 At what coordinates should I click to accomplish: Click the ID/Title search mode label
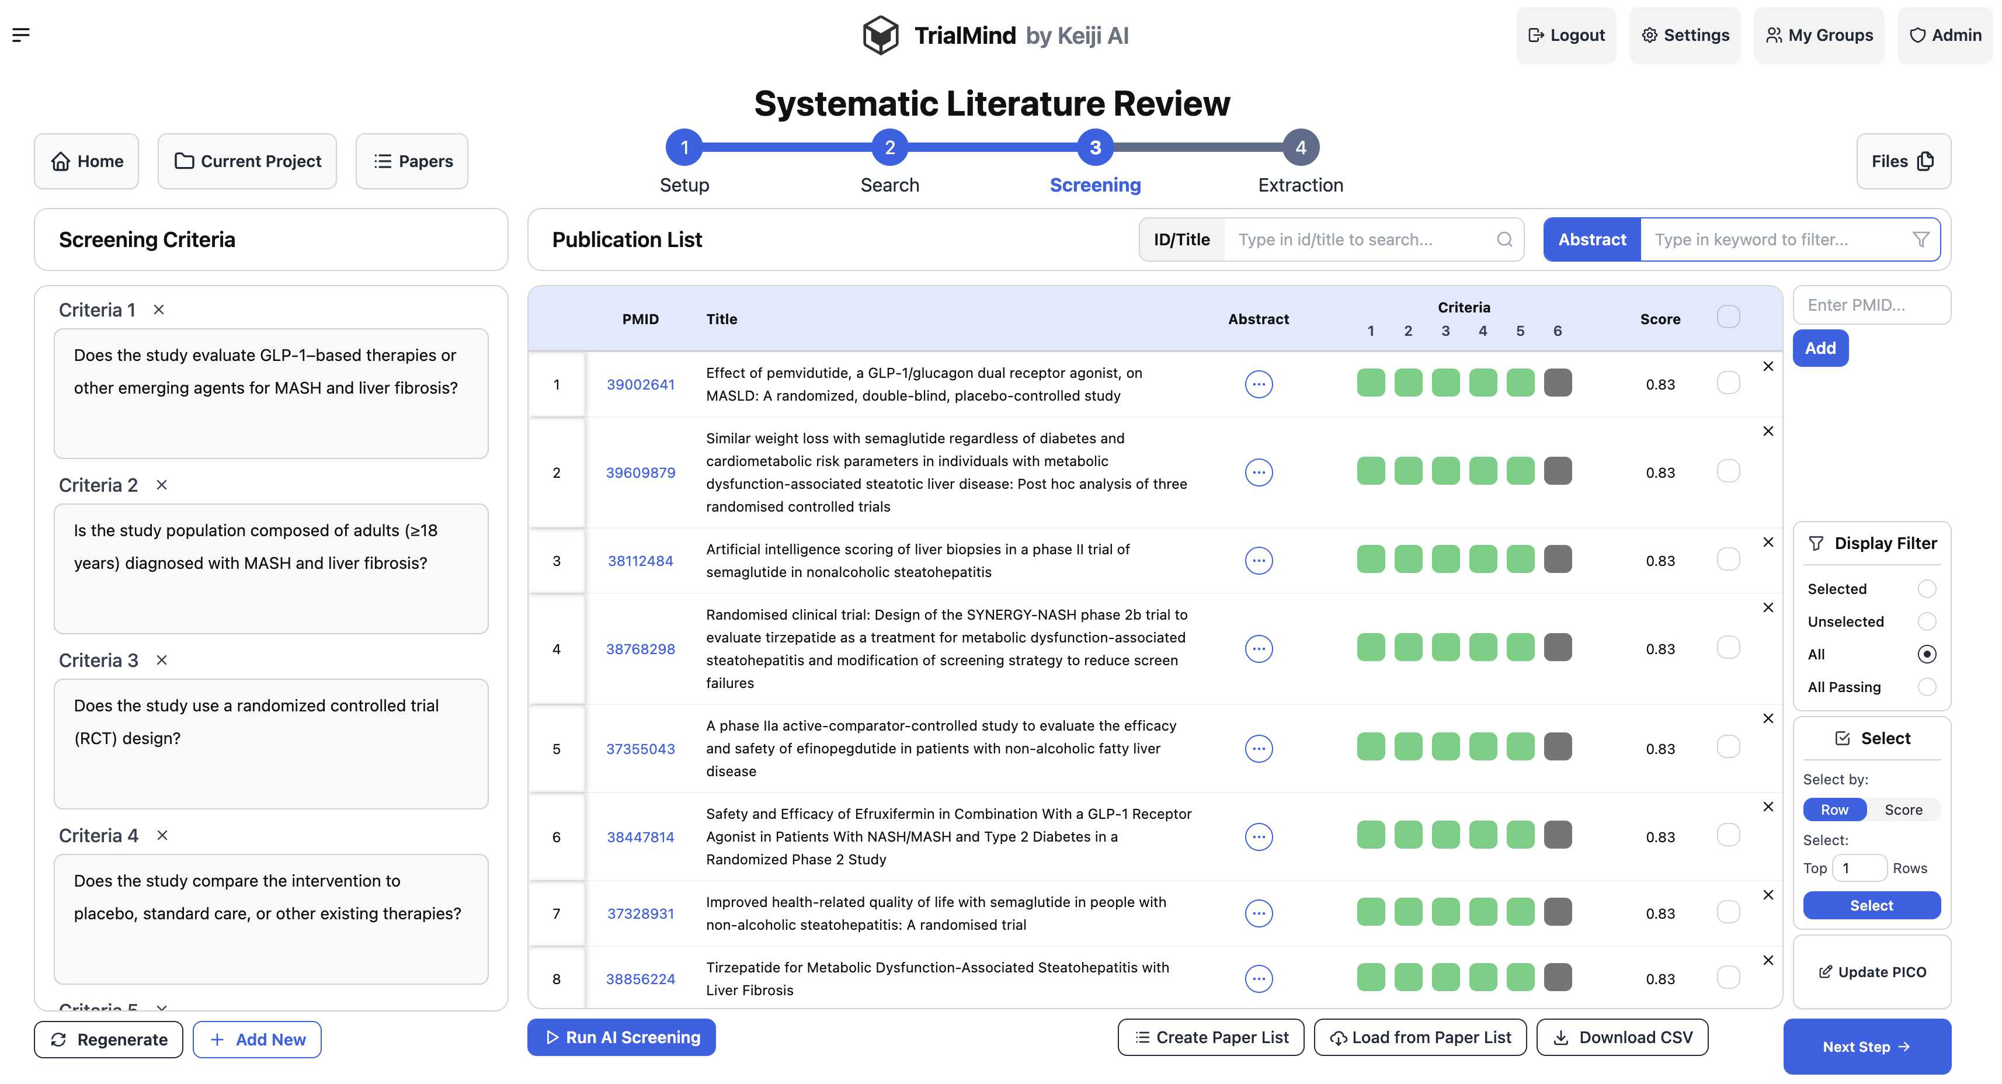[x=1180, y=239]
